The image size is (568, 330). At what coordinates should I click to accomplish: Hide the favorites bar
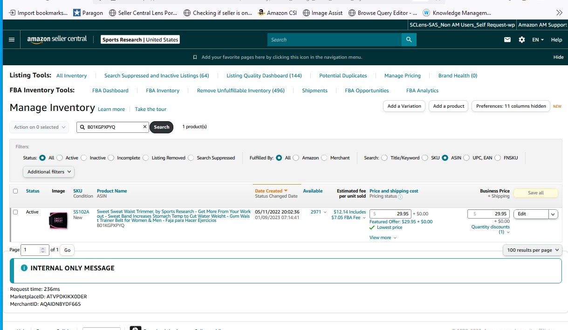[558, 57]
